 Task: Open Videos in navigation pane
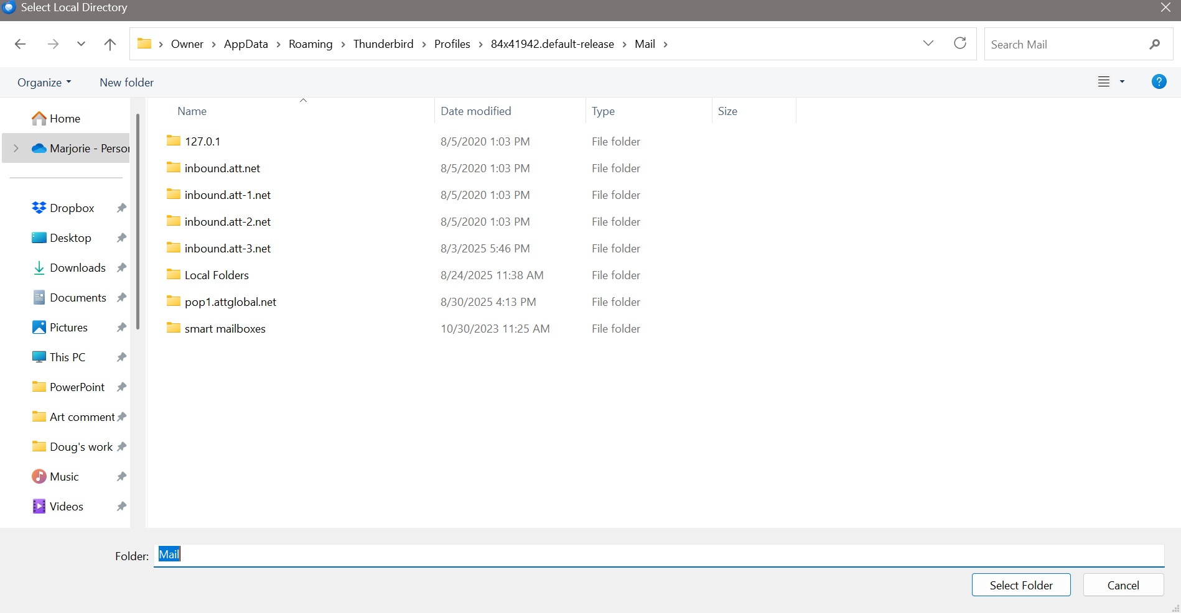pyautogui.click(x=66, y=506)
